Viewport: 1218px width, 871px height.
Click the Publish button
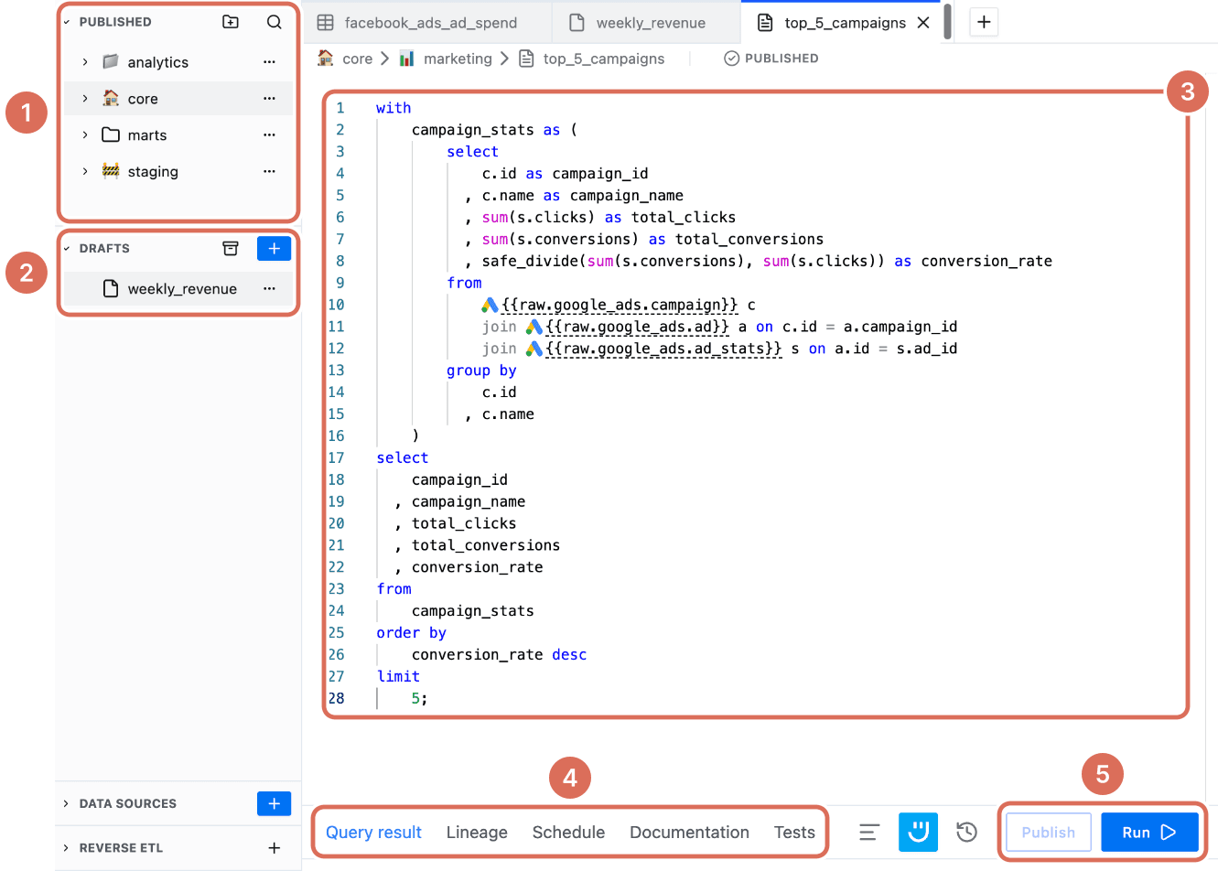click(1049, 832)
